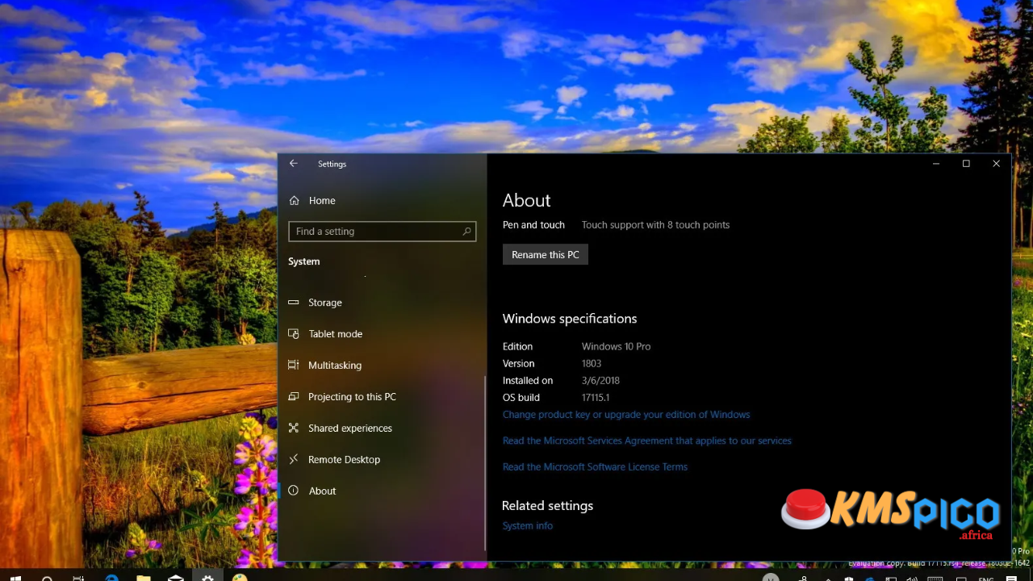Click the installed date 3/6/2018
The width and height of the screenshot is (1033, 581).
pos(600,380)
